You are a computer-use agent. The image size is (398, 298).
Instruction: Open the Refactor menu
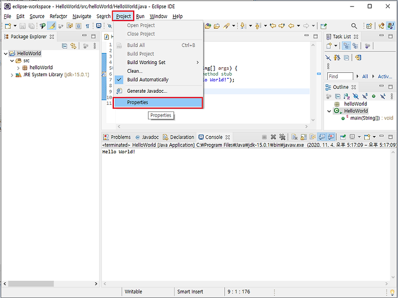(59, 16)
